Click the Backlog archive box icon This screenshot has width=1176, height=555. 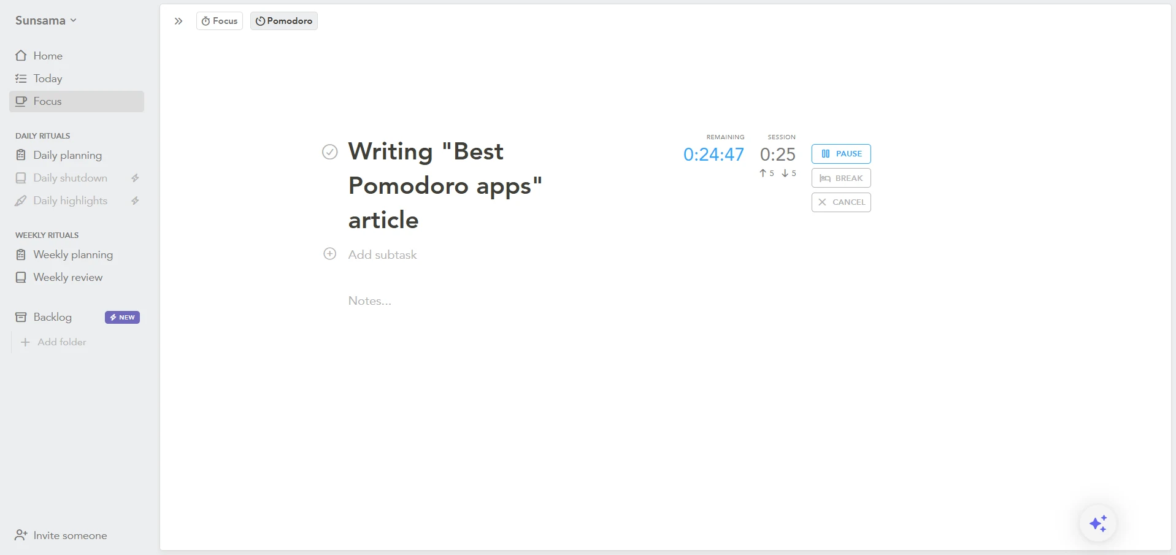click(x=21, y=317)
